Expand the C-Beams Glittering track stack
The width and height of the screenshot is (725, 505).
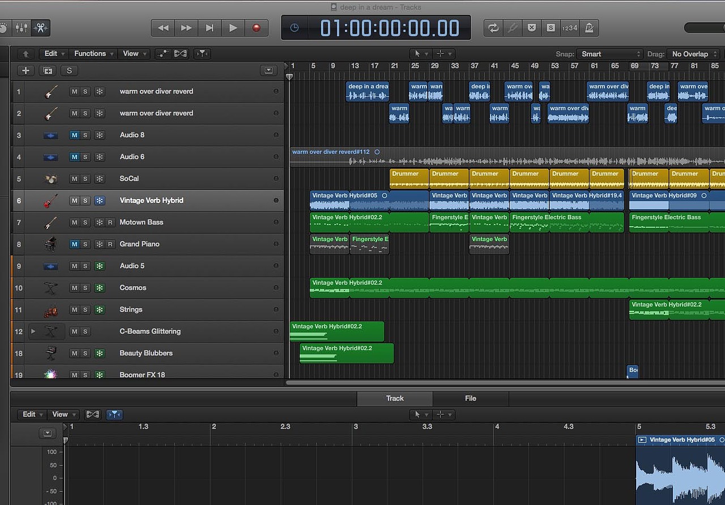pos(33,332)
